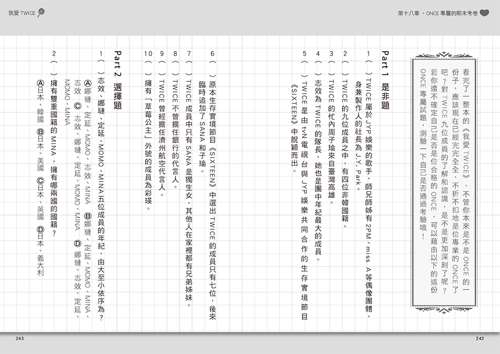This screenshot has height=354, width=500.
Task: Select the line TWICE 曾經擔任濟州航空代言人
Action: (161, 137)
